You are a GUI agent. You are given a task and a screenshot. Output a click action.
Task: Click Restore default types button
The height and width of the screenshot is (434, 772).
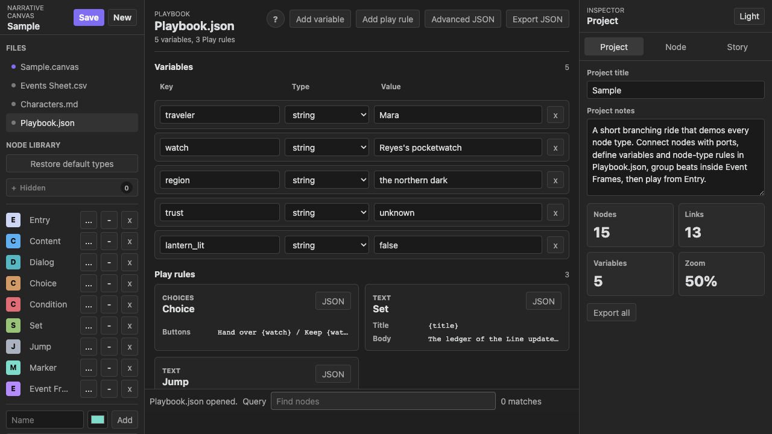72,164
